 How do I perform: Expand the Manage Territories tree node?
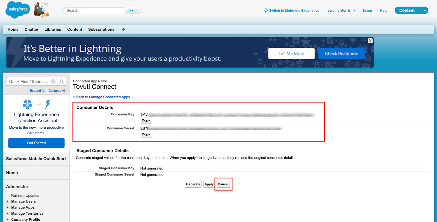point(8,213)
